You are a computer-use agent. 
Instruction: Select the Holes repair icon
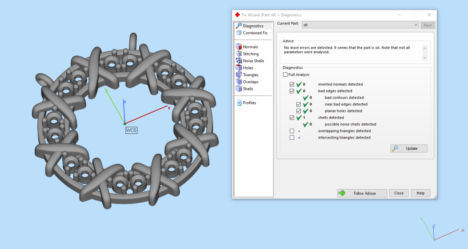click(239, 68)
